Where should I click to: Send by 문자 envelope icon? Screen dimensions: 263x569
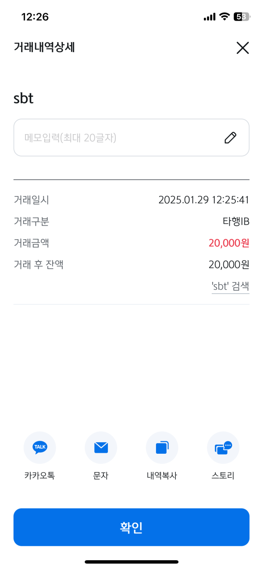(101, 448)
